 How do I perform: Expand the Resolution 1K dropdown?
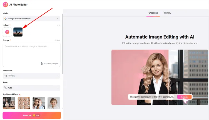31,76
